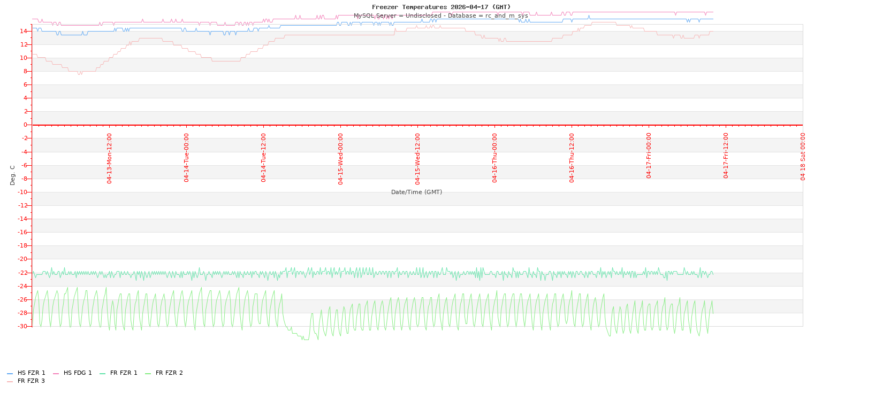
Task: Click the MySQL Server database subtitle text
Action: pyautogui.click(x=440, y=16)
